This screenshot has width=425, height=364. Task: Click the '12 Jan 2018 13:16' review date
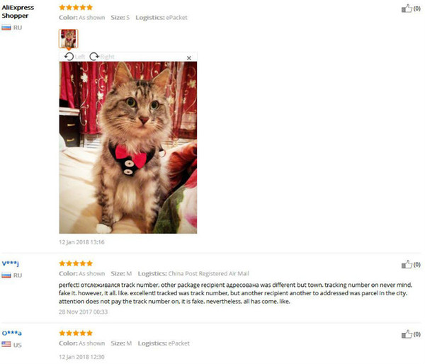click(81, 242)
